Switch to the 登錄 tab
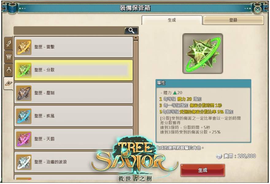This screenshot has height=184, width=270. [x=233, y=20]
